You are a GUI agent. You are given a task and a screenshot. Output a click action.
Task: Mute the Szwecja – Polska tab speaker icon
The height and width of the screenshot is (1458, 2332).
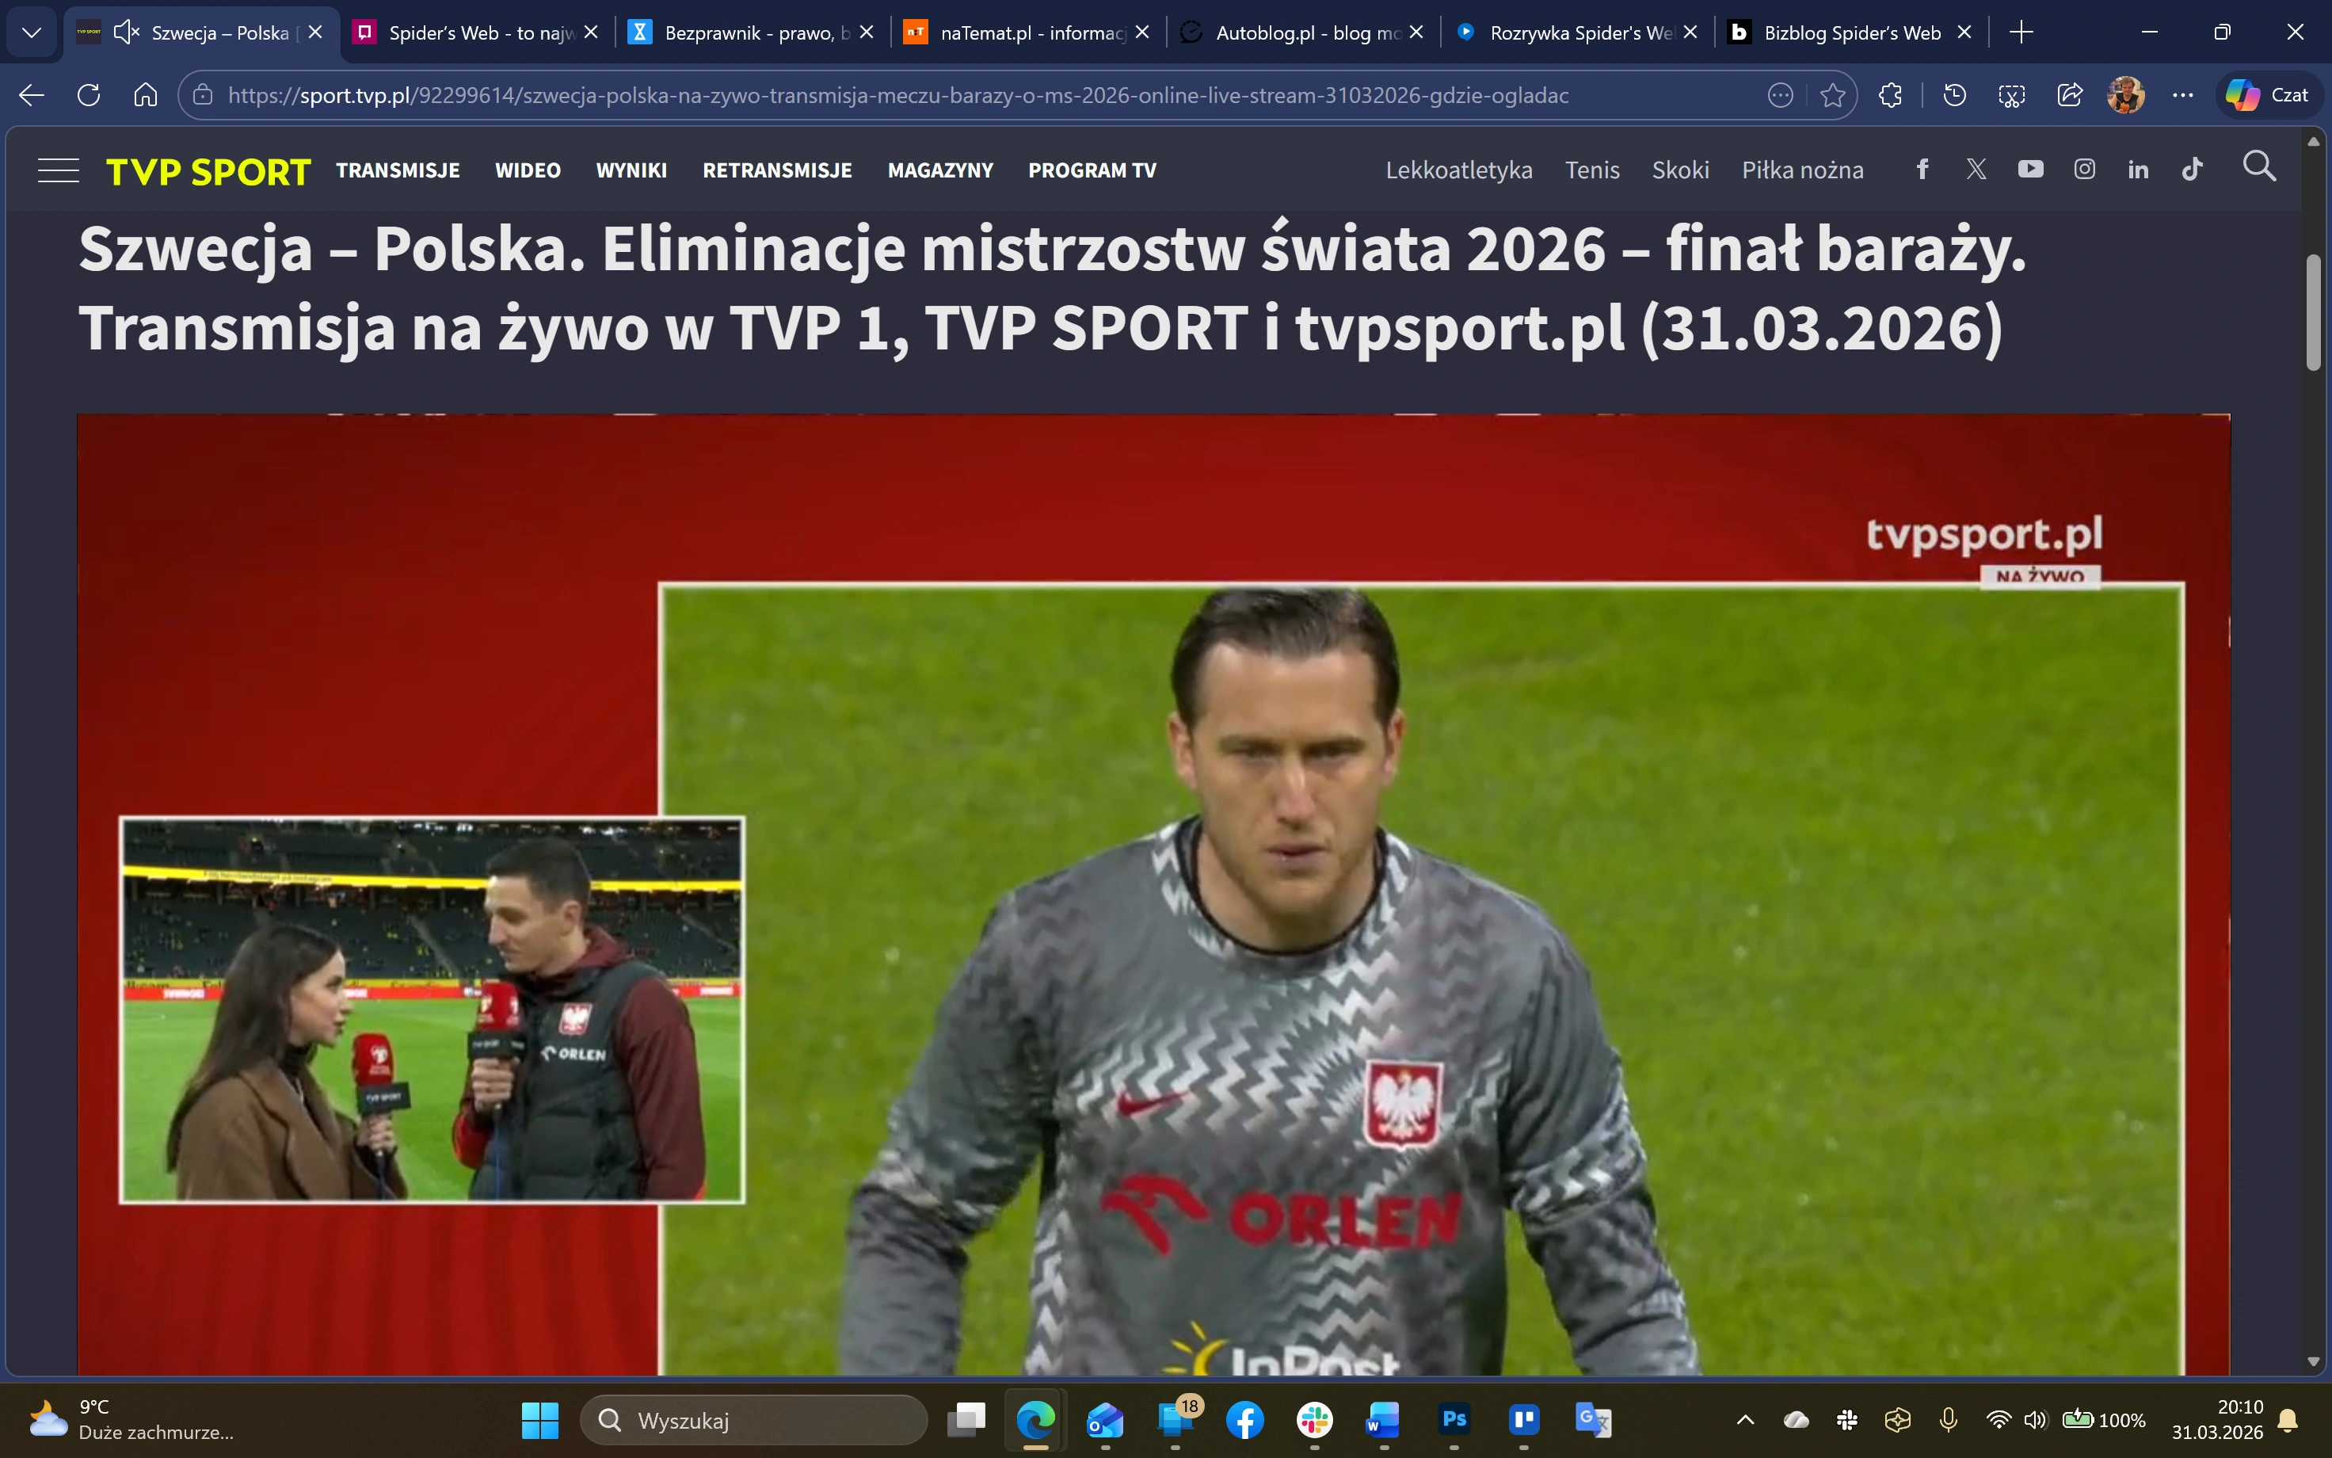coord(125,32)
